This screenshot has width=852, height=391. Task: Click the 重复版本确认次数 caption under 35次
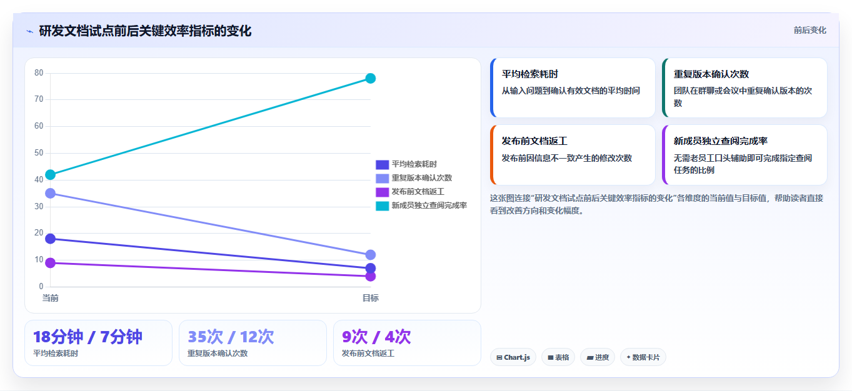(218, 354)
